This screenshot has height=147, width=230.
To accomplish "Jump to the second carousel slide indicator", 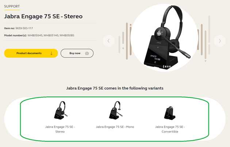I will [166, 67].
